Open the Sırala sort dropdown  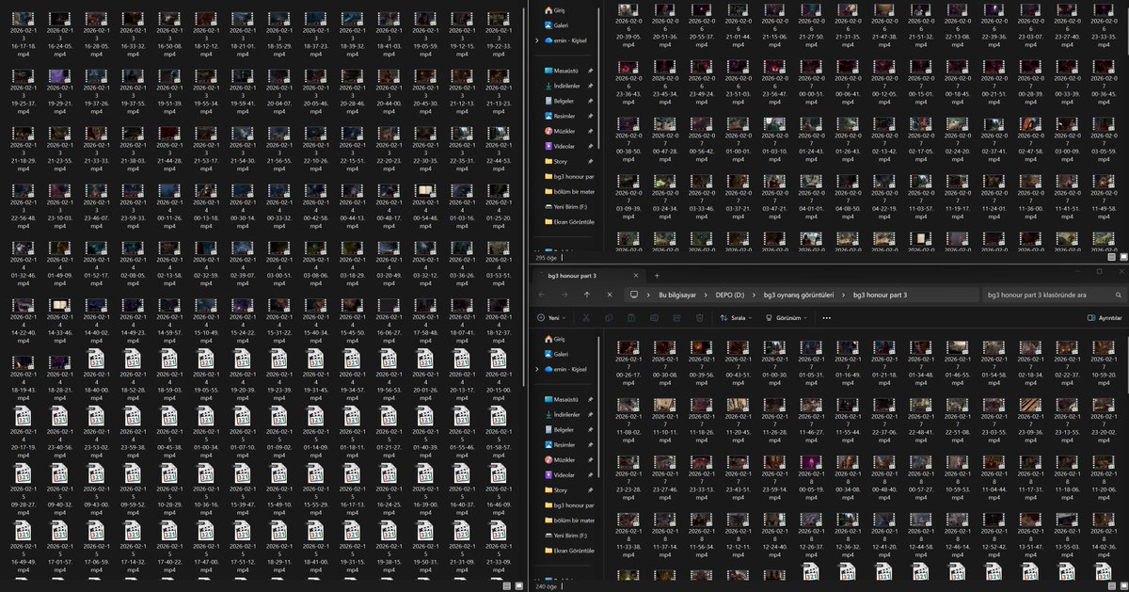point(737,318)
